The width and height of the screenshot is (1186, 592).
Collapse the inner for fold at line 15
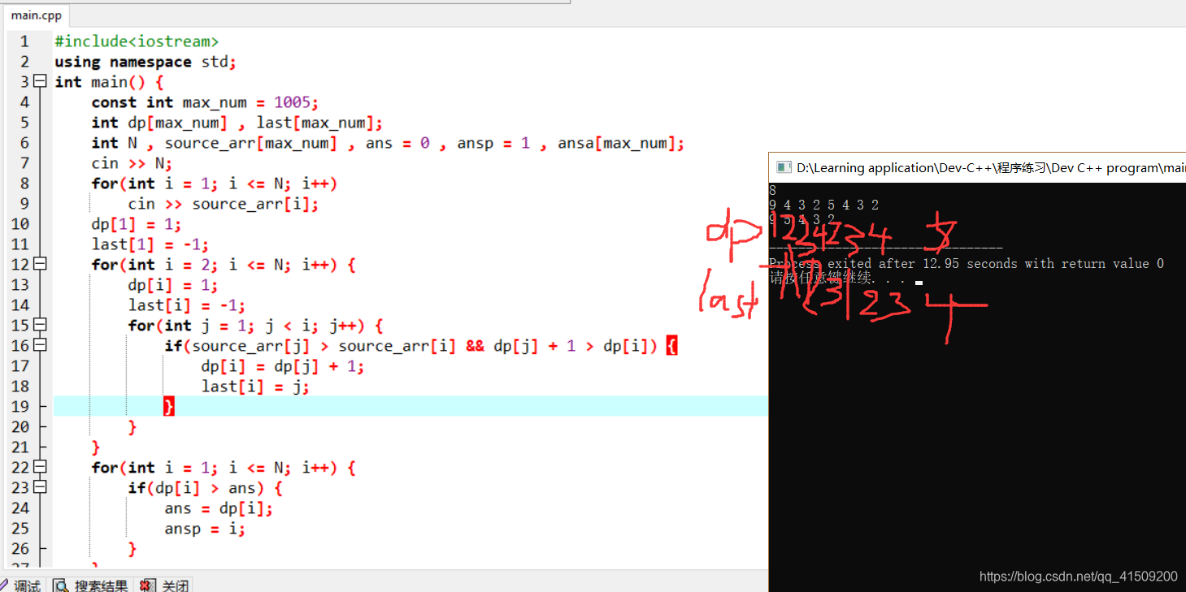[41, 325]
